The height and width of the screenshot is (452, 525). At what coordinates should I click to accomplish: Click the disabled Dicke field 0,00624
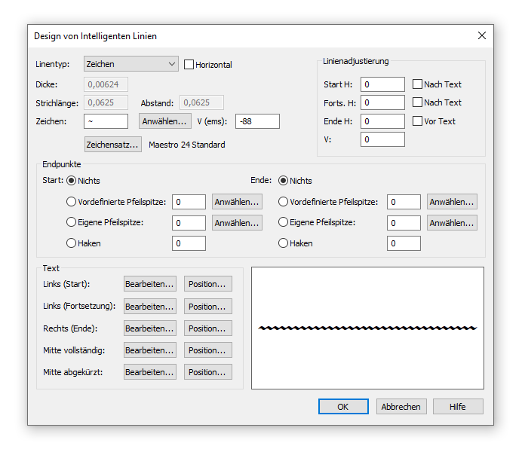coord(106,84)
